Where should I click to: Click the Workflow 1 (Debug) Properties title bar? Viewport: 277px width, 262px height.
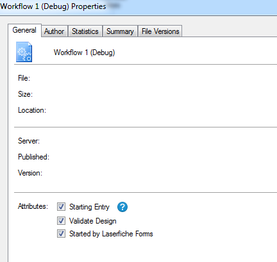tap(138, 7)
